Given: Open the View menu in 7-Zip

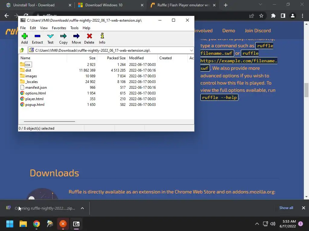Looking at the screenshot, I should 44,28.
